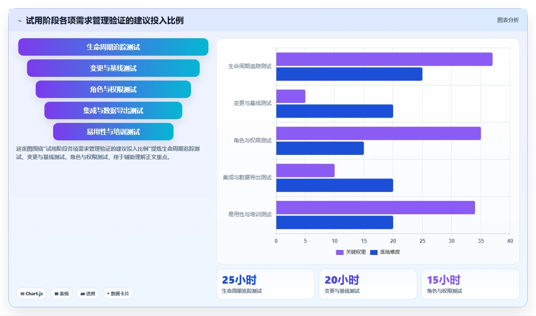Toggle the 关键权重 legend entry
536x316 pixels.
click(x=351, y=252)
